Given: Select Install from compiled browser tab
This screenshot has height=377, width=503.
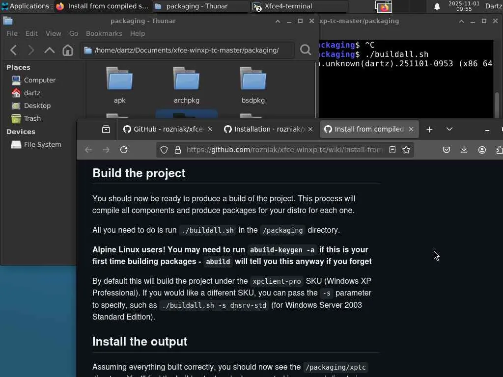Looking at the screenshot, I should coord(369,129).
